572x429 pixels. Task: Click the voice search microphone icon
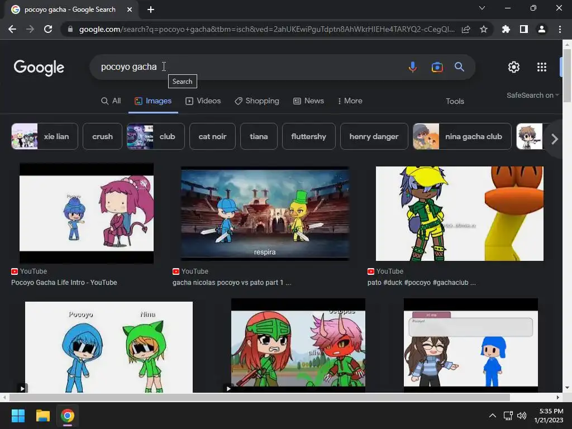(x=413, y=67)
